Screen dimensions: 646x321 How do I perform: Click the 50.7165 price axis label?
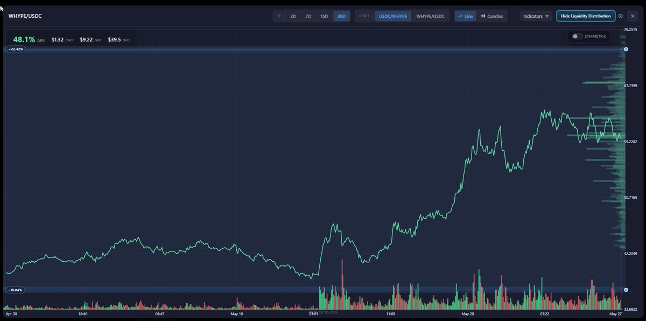(630, 197)
